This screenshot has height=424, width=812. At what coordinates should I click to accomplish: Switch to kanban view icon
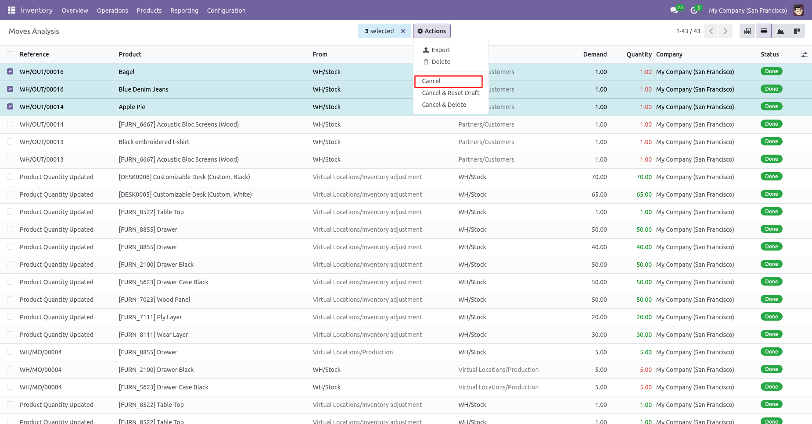click(797, 31)
